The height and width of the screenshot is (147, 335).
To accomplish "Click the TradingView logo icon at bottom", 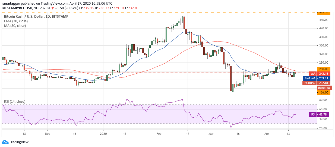I will (5, 142).
